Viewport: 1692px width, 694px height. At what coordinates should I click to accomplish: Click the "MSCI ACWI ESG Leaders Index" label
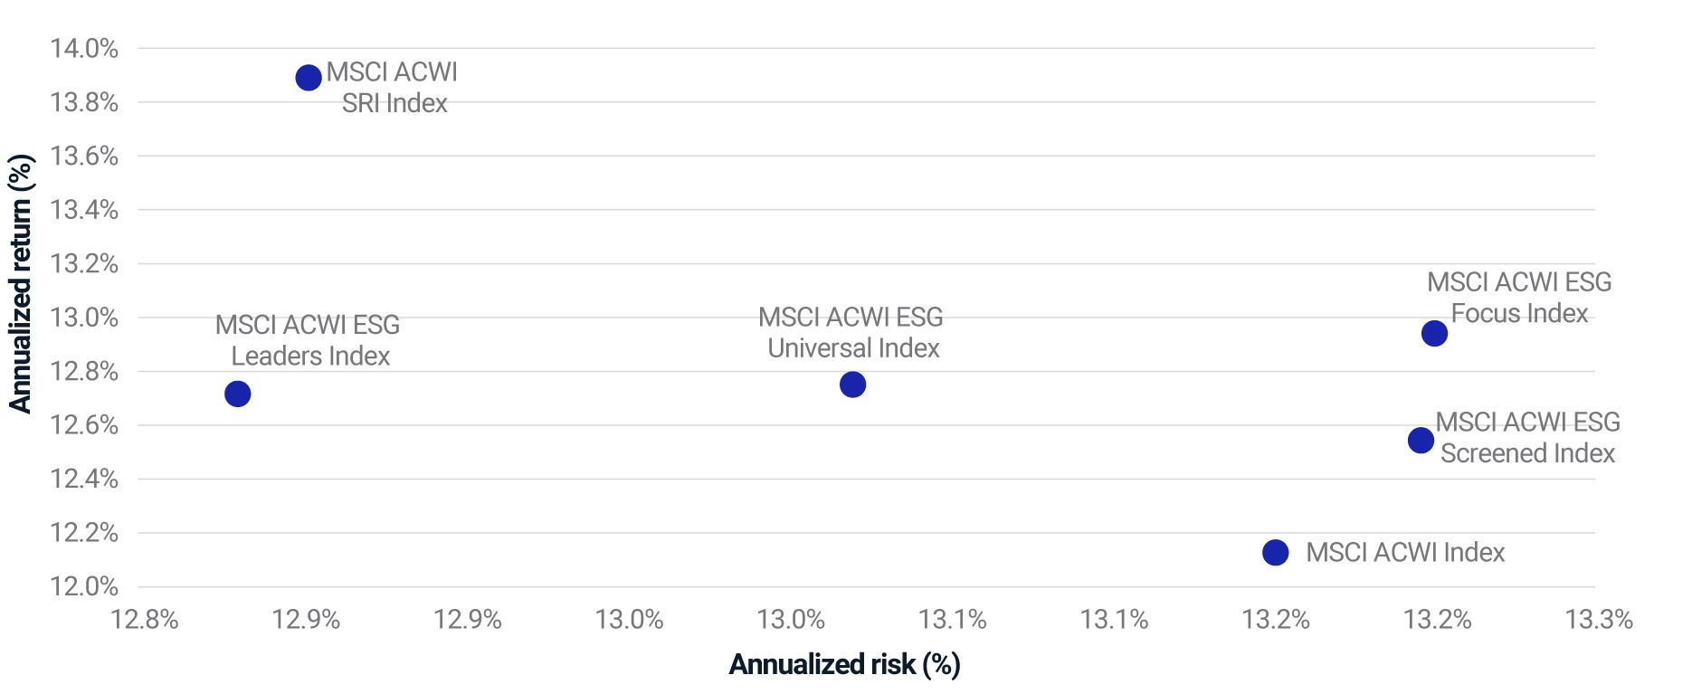[309, 340]
